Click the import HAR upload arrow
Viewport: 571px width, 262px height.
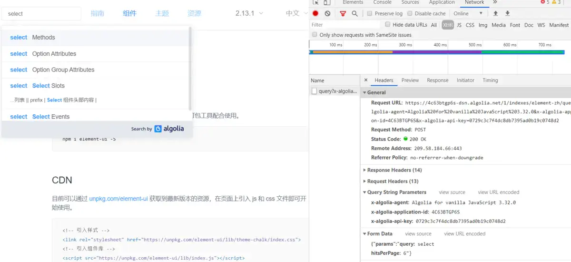495,13
